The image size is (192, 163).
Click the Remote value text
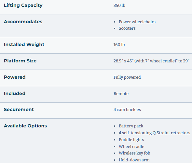click(x=121, y=94)
